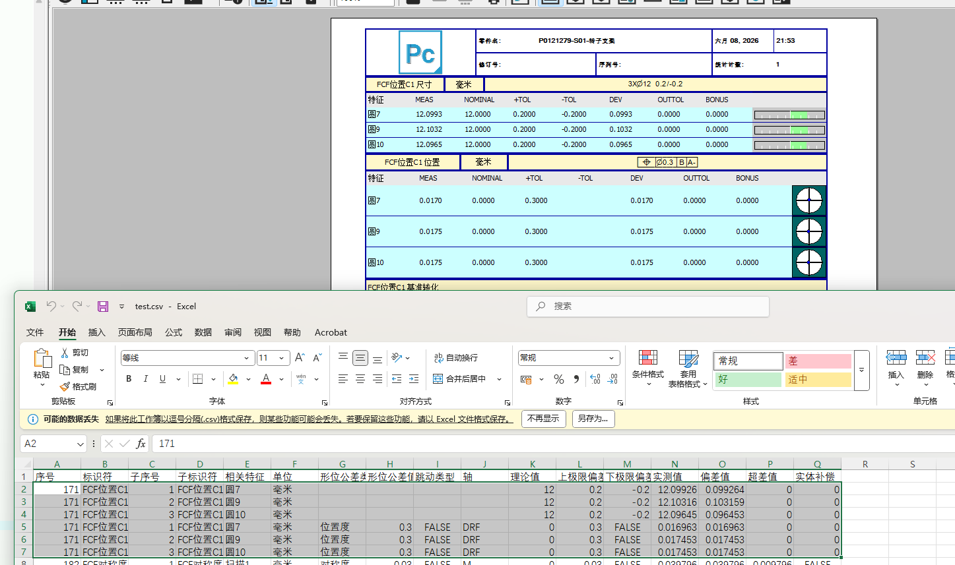
Task: Open the font size dropdown showing 11
Action: (x=282, y=358)
